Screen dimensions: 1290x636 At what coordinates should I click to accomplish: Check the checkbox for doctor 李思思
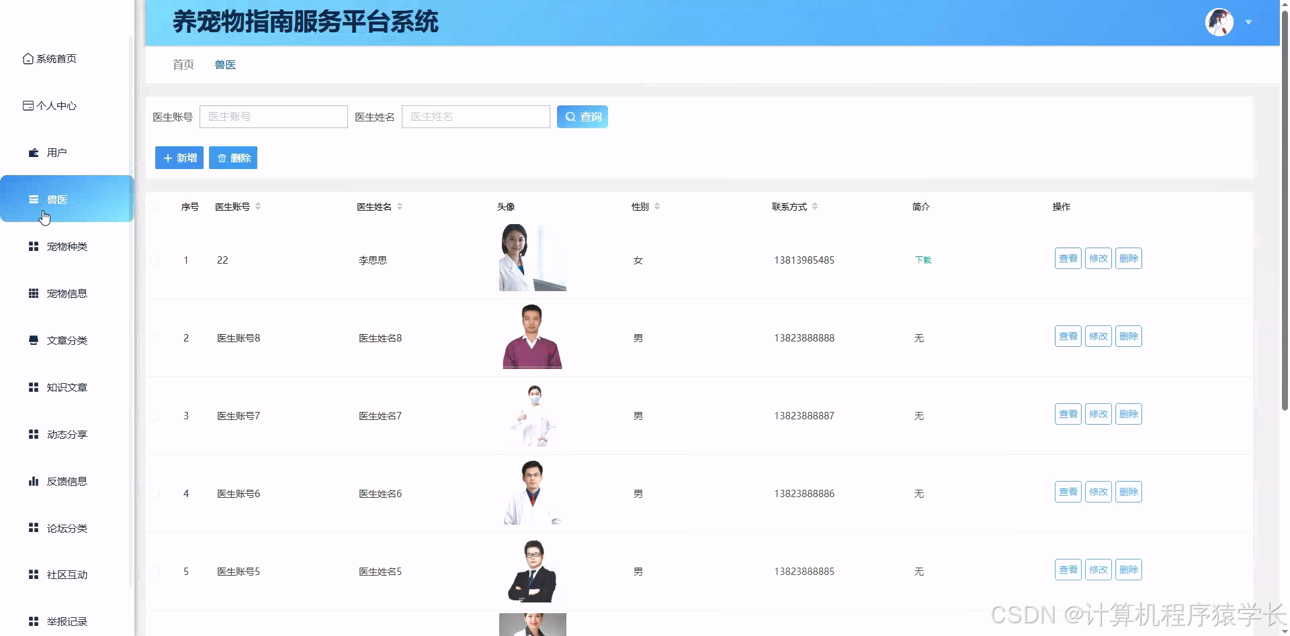[155, 260]
